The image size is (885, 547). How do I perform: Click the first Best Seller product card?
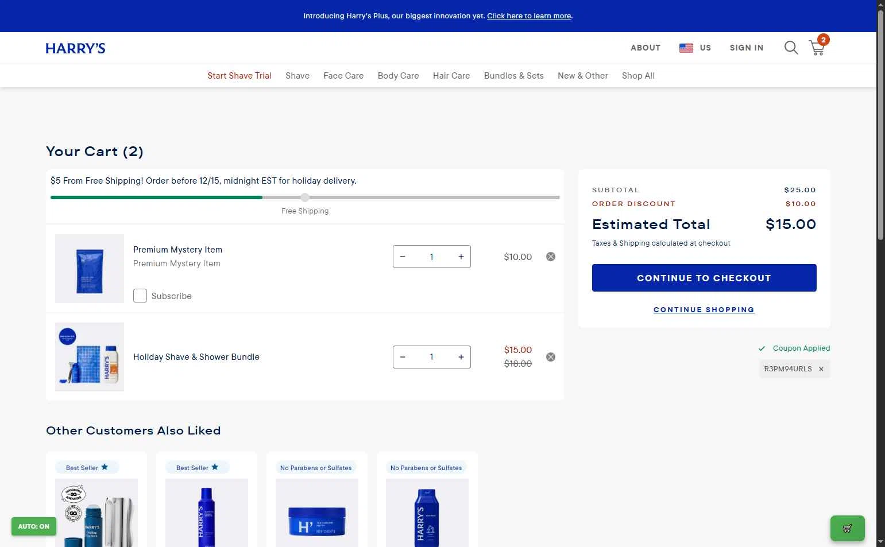point(96,499)
